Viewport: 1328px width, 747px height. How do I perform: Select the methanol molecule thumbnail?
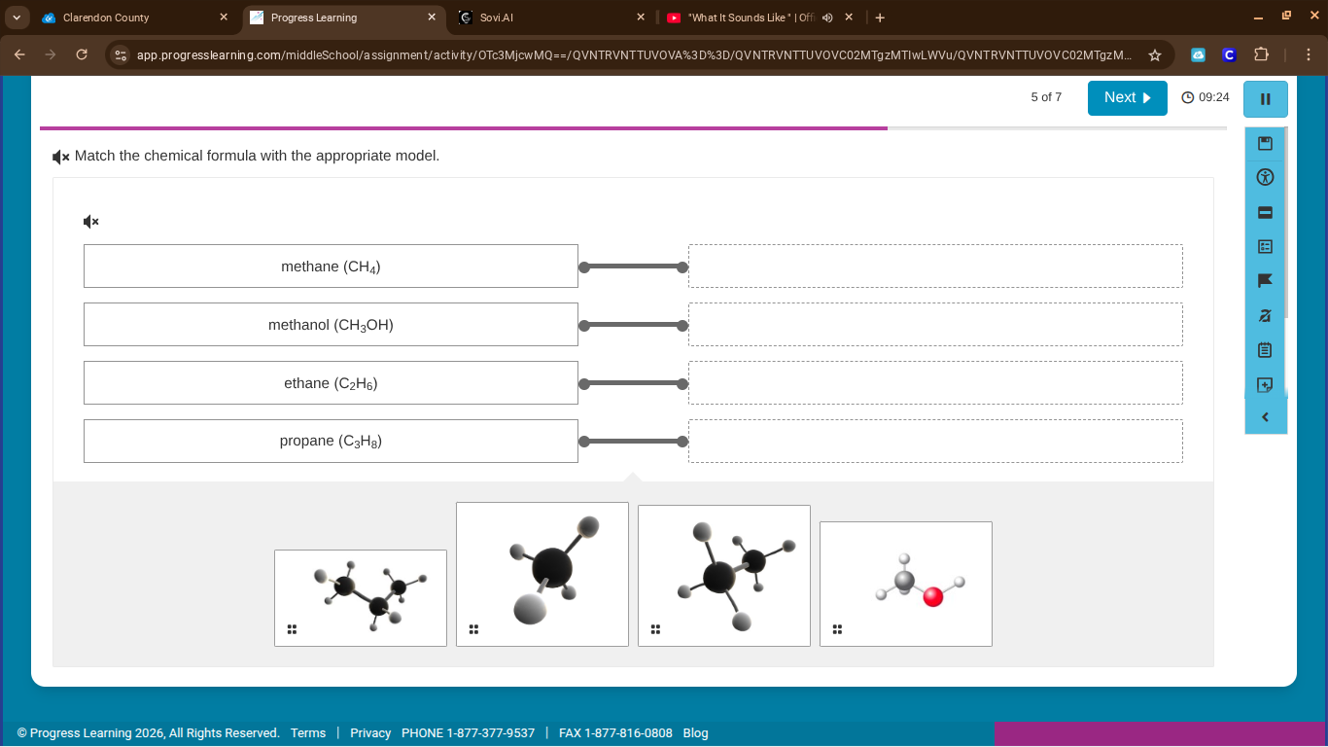[x=905, y=584]
